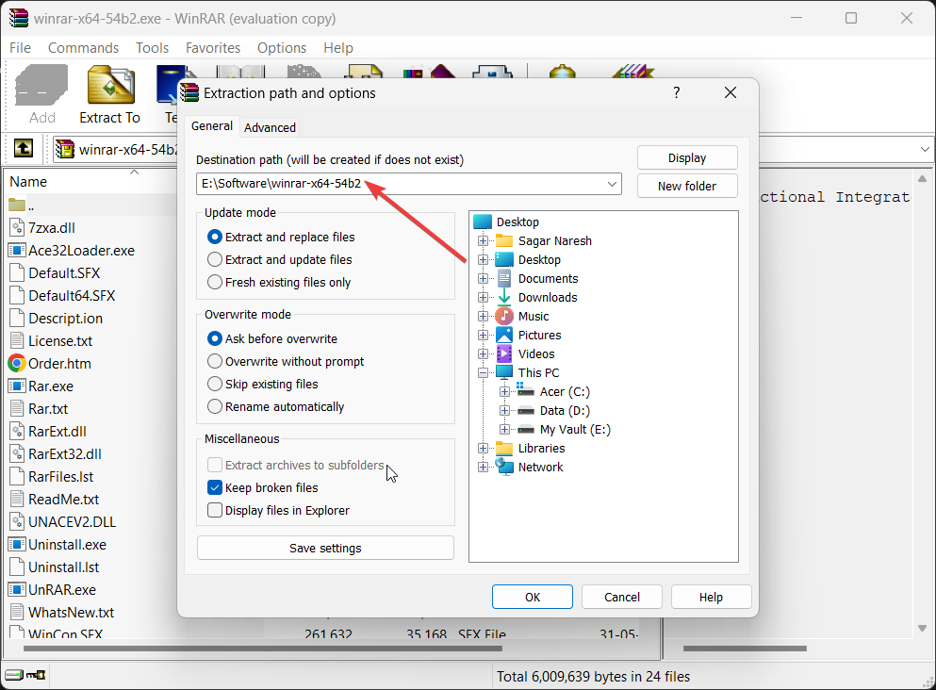
Task: Click the Pictures icon in folder tree
Action: (x=504, y=335)
